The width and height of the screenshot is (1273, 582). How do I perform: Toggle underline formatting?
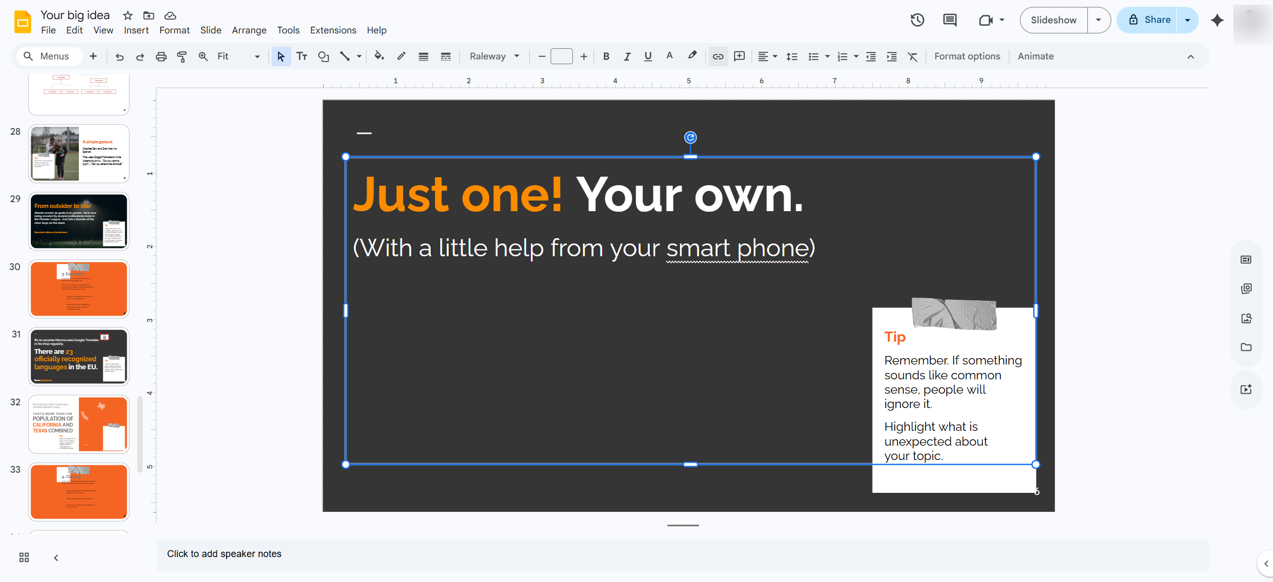[x=648, y=56]
